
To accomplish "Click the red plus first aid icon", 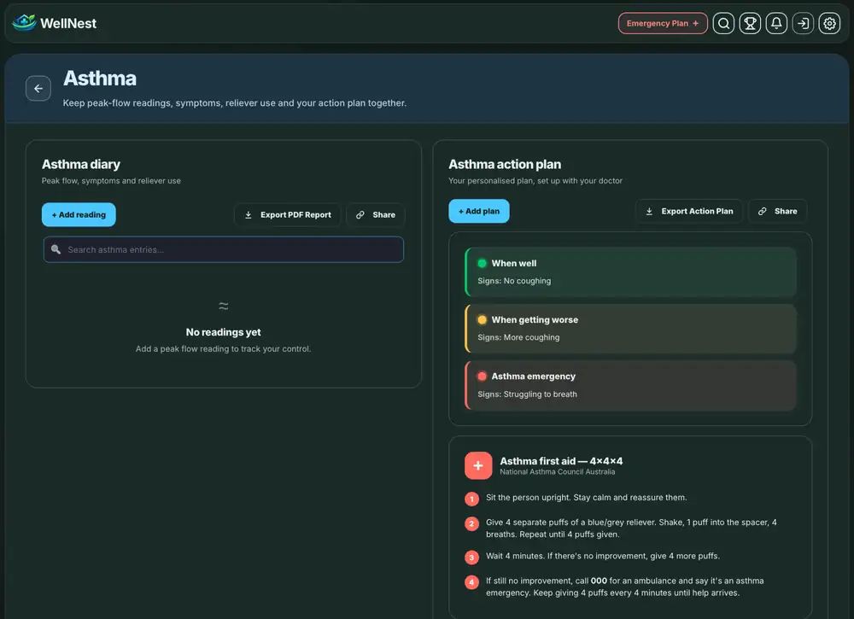I will [x=478, y=465].
